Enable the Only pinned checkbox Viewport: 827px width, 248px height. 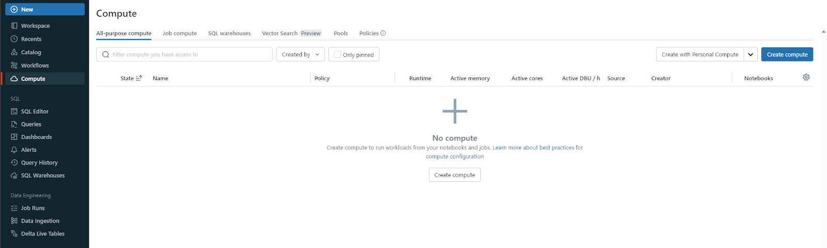tap(338, 54)
